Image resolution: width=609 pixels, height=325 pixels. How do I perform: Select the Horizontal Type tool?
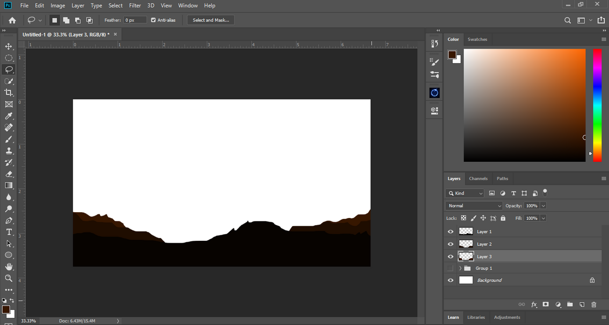(x=9, y=232)
